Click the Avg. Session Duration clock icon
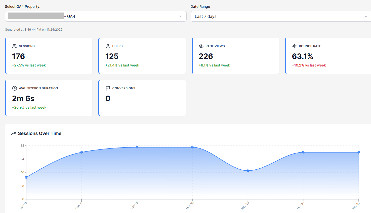371x213 pixels. pos(15,88)
